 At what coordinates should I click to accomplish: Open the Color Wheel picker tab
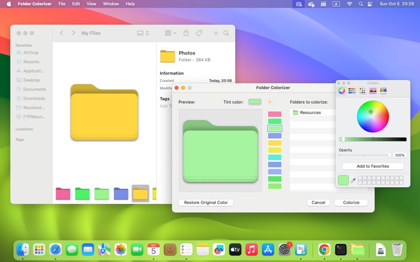342,91
